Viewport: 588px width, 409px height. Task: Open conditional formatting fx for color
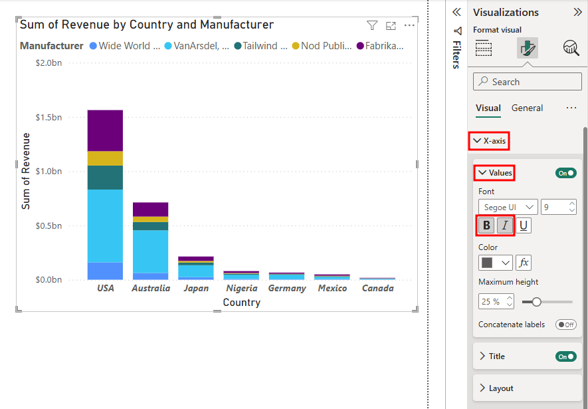524,263
